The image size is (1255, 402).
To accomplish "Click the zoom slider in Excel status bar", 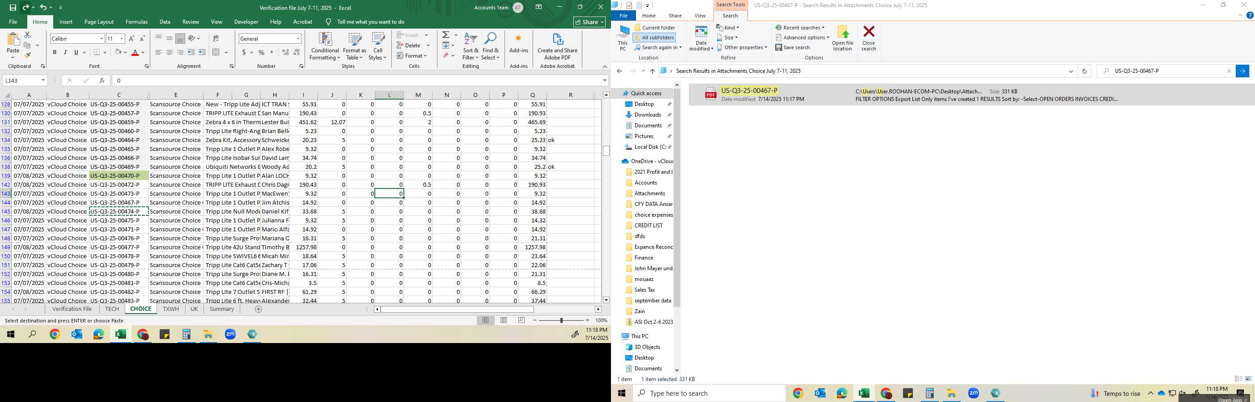I will pyautogui.click(x=561, y=320).
